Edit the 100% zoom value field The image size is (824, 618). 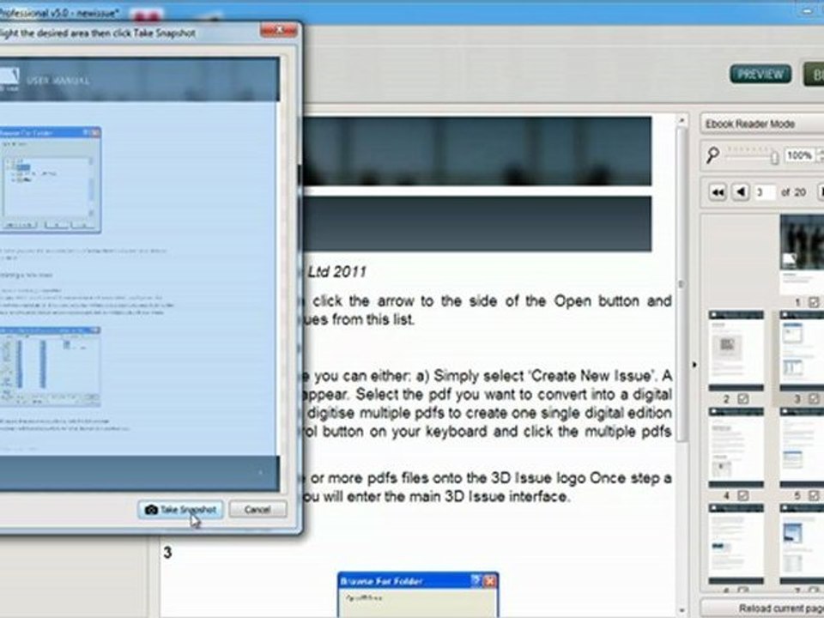799,155
